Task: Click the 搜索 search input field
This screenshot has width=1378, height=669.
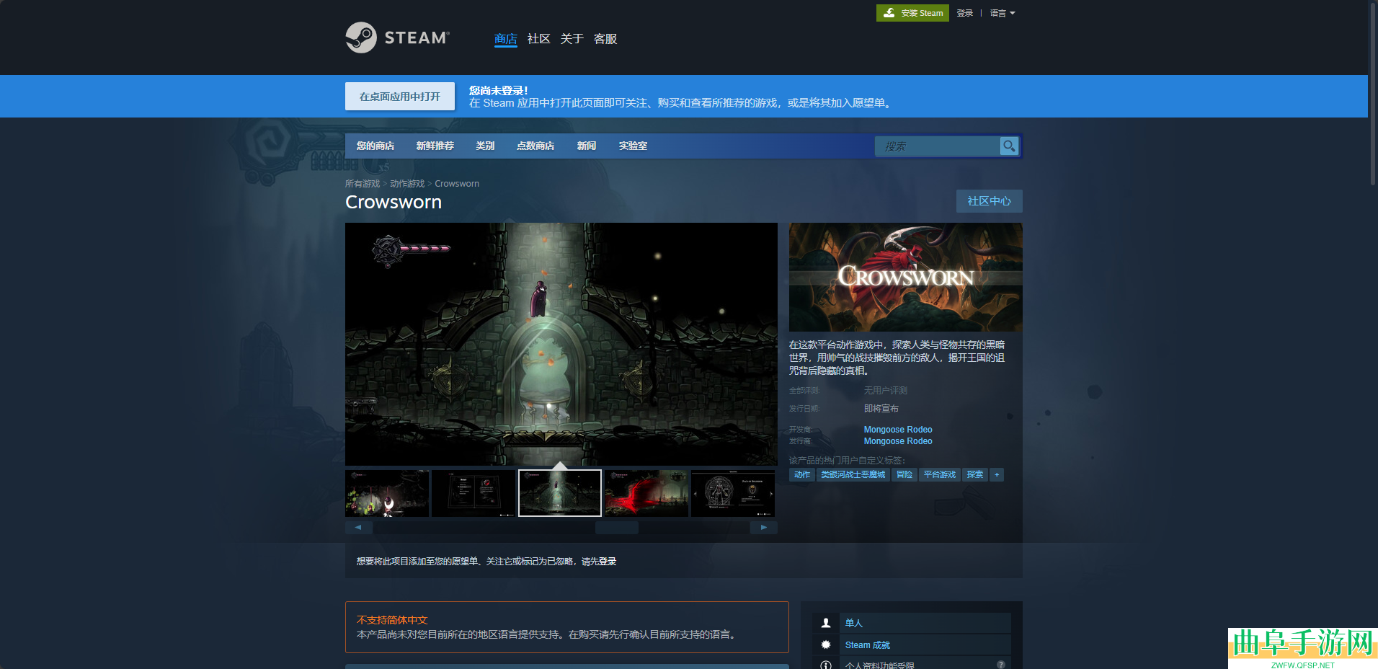Action: point(938,146)
